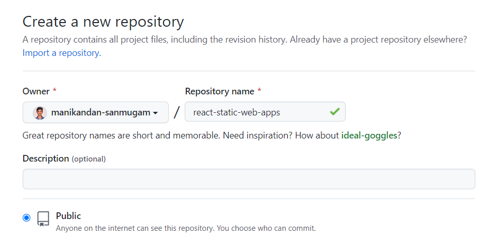Click the red asterisk next to Owner
481x238 pixels.
(x=55, y=91)
